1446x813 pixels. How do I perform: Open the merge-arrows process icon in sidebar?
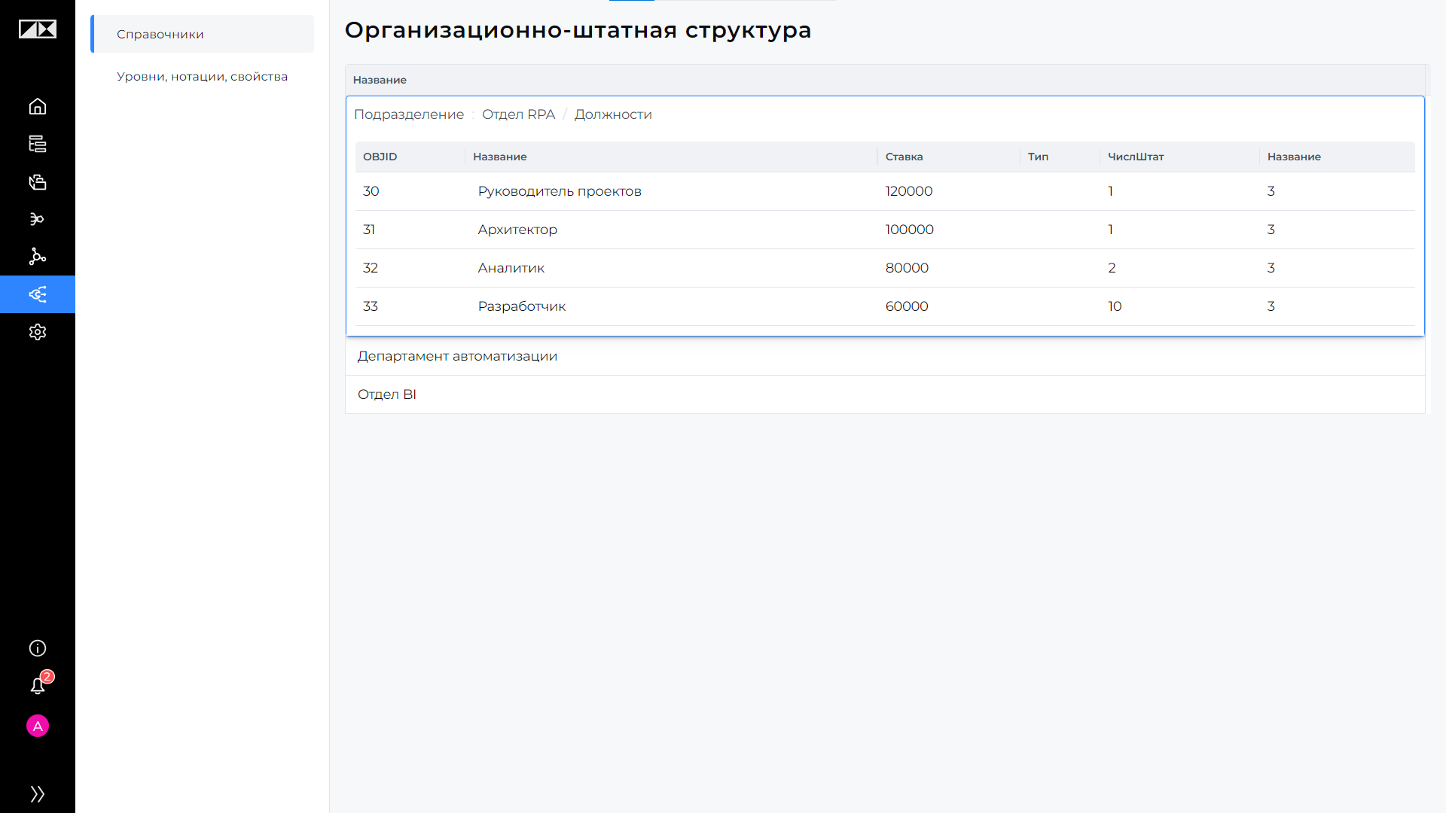click(38, 219)
